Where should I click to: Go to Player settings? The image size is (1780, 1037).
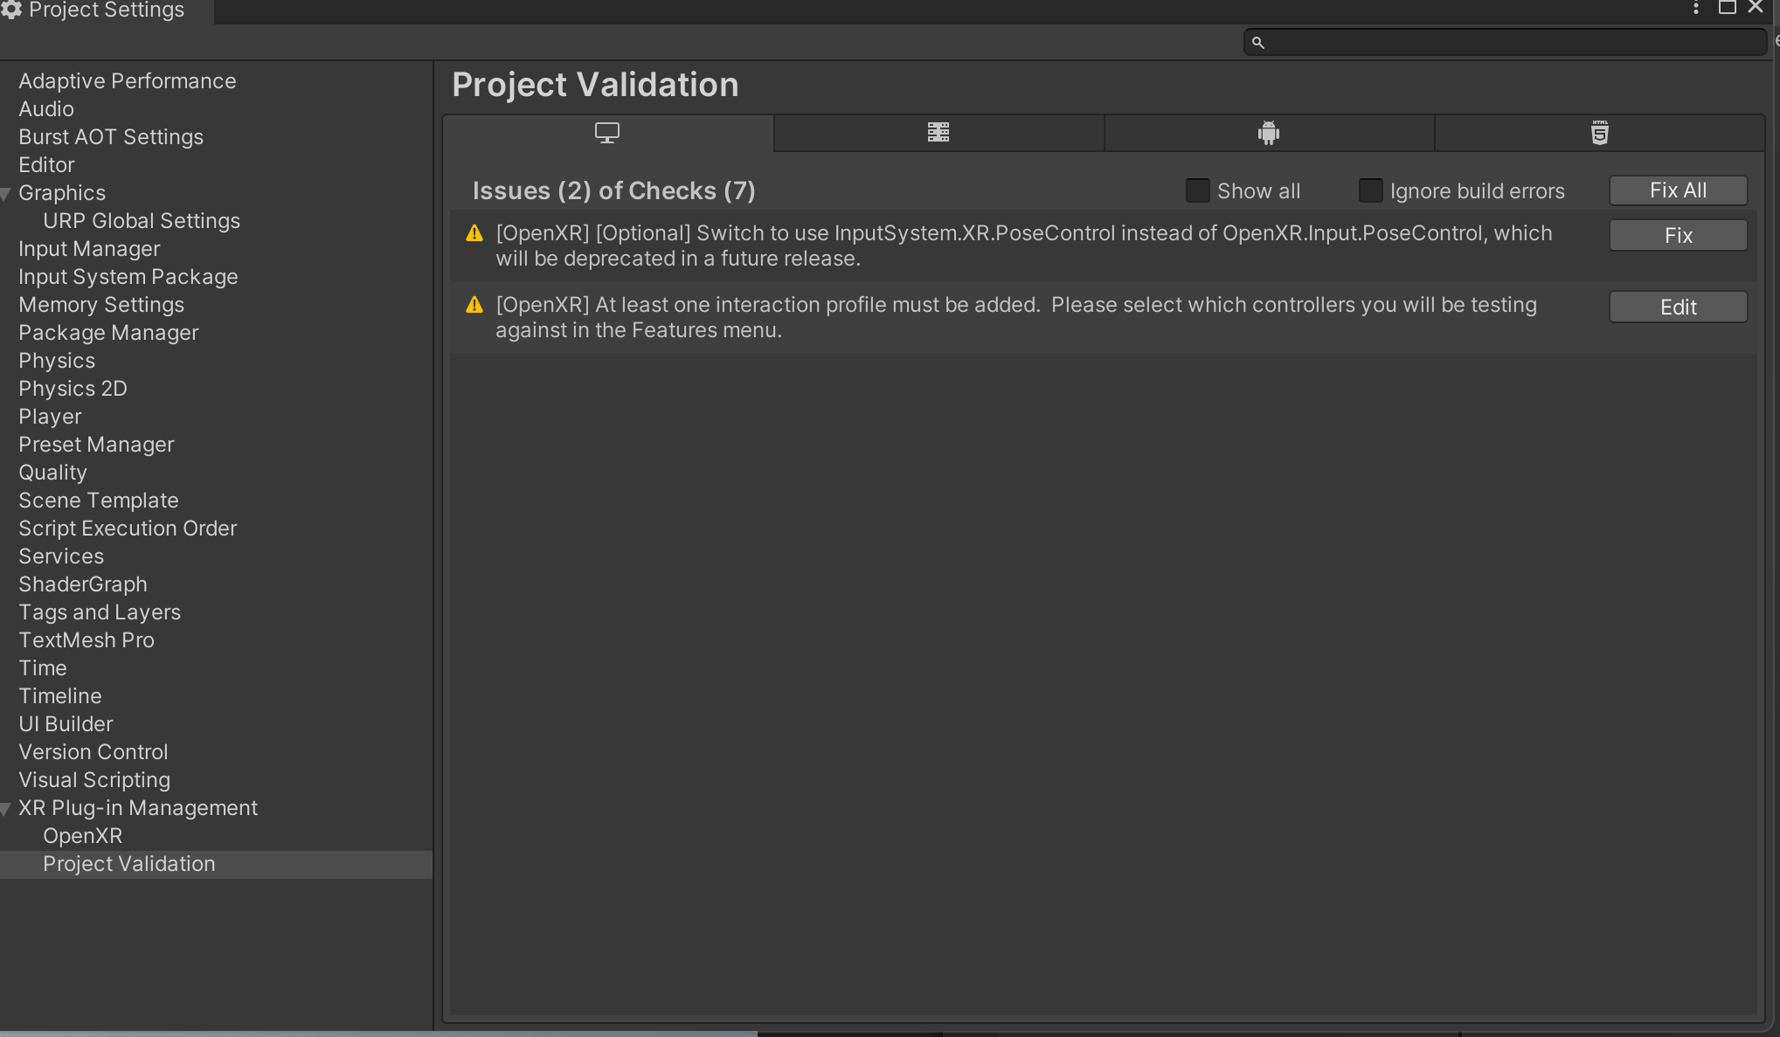point(50,417)
